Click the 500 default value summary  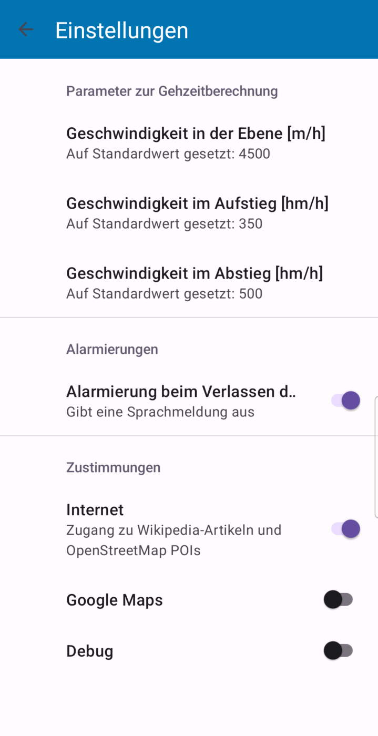point(164,293)
